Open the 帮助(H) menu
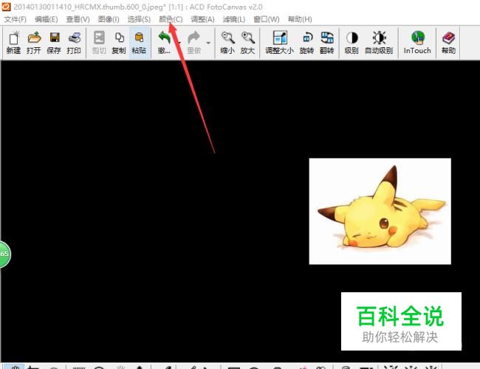The width and height of the screenshot is (480, 369). 300,19
